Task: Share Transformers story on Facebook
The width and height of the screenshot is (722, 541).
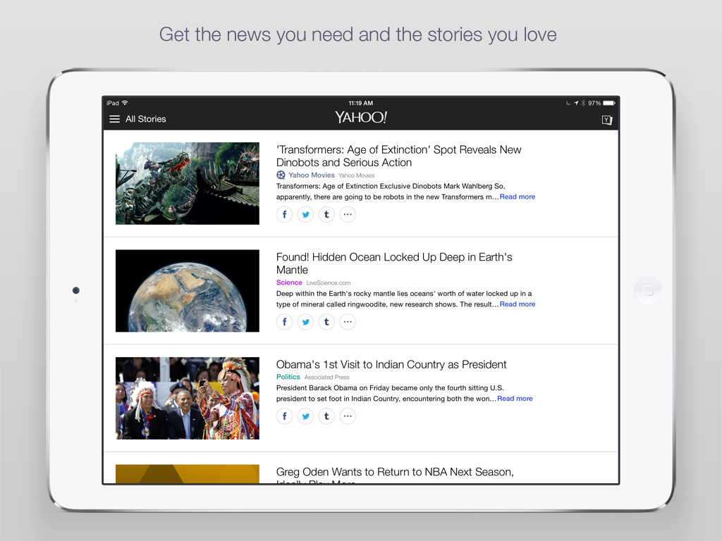Action: (285, 214)
